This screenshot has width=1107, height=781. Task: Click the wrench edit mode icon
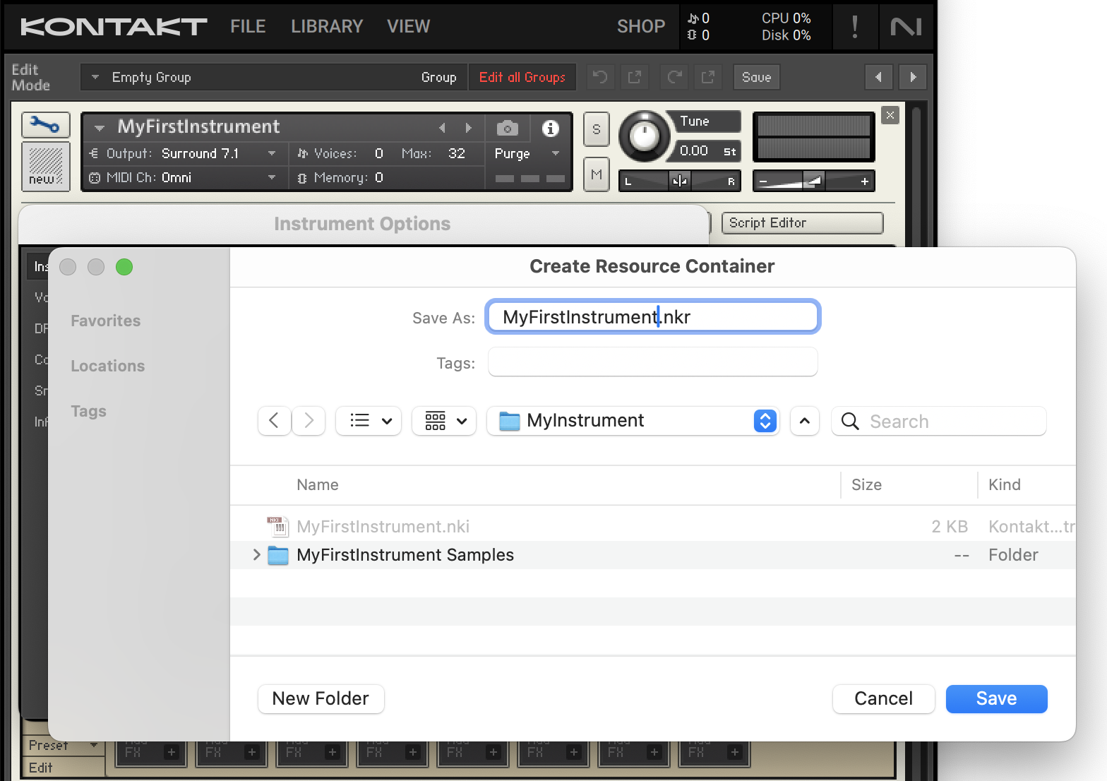[x=46, y=125]
